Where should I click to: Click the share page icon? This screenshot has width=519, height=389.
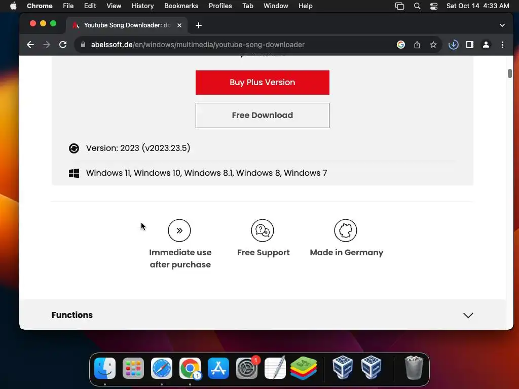pos(417,45)
